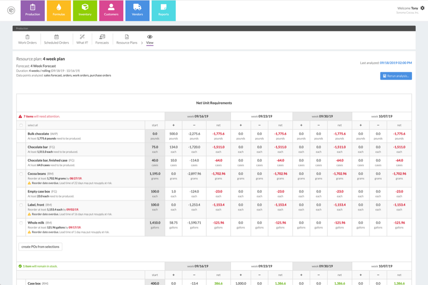Click the company logo icon at top left
Screen dimensions: 428x285
(x=11, y=10)
